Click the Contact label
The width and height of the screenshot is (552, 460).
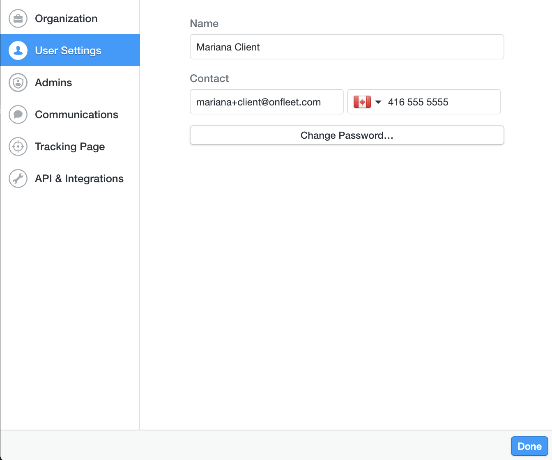point(209,78)
